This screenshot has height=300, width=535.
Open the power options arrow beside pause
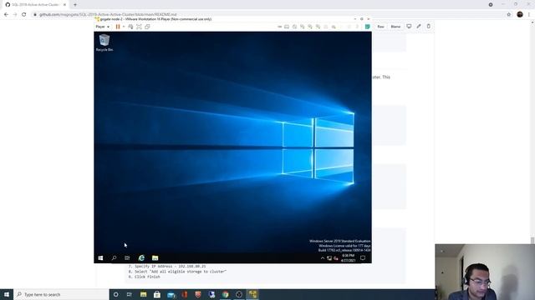coord(124,27)
